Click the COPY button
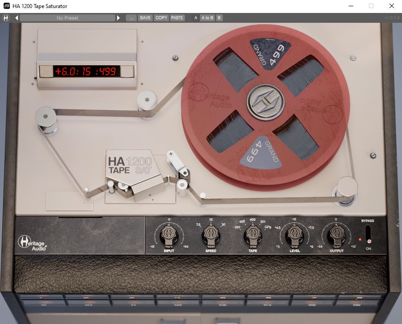The width and height of the screenshot is (402, 324). (x=161, y=18)
